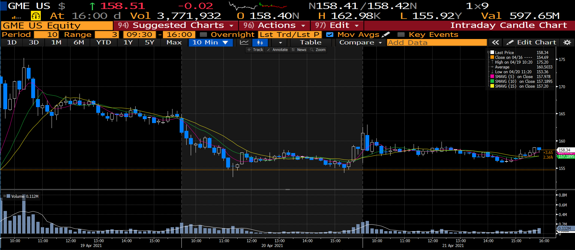Click the small volume bars icon under GME

(16, 17)
